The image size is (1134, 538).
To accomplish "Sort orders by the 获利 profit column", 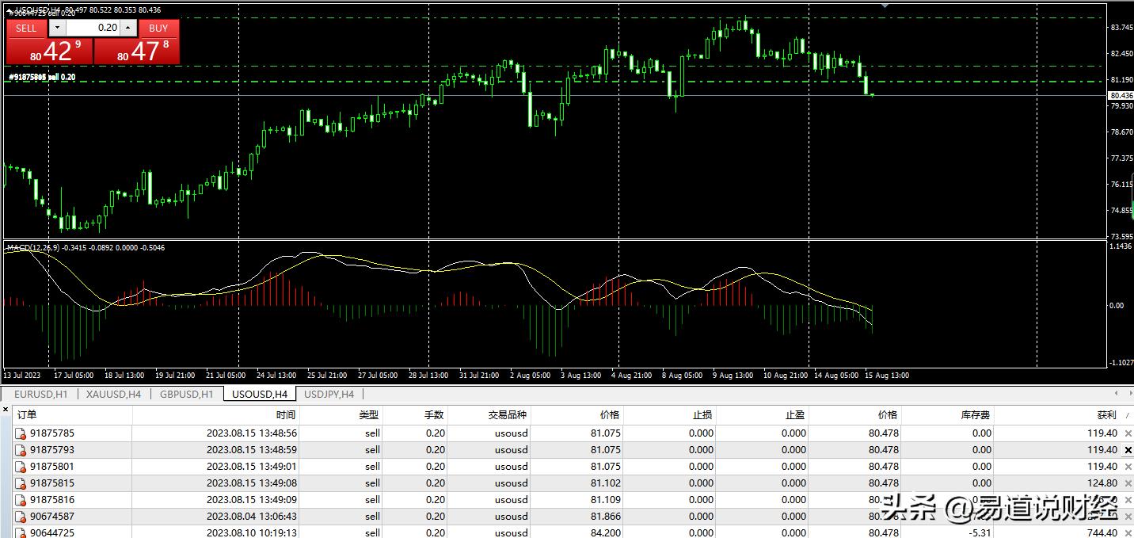I will (x=1106, y=414).
